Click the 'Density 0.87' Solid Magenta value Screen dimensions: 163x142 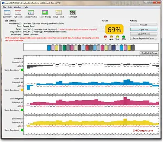[x=18, y=102]
